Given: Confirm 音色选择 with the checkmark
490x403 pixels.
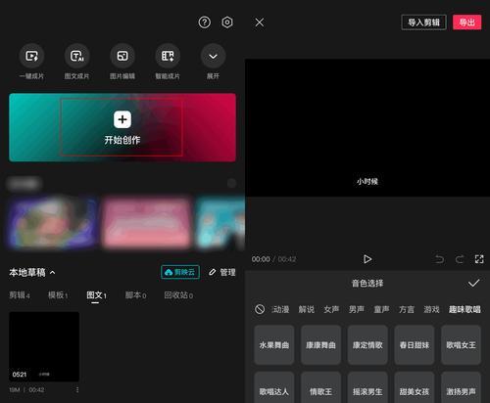Looking at the screenshot, I should pos(473,283).
